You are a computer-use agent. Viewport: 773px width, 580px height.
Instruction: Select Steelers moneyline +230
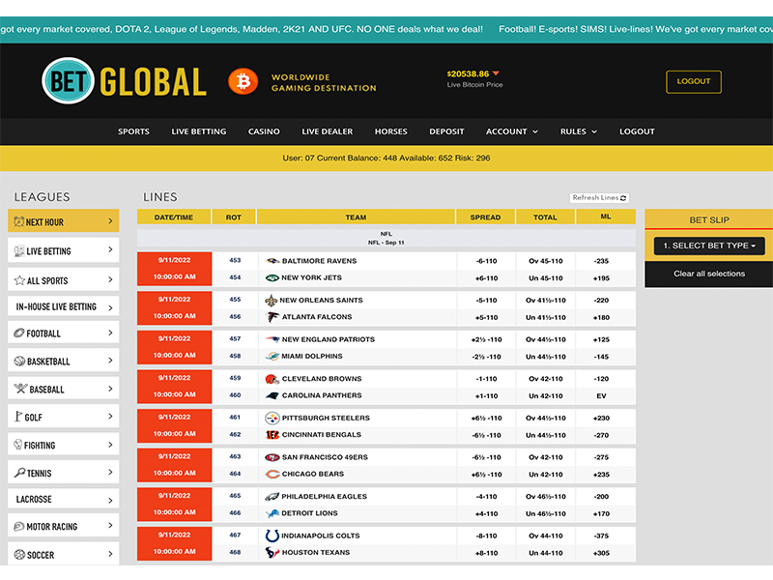pos(601,419)
